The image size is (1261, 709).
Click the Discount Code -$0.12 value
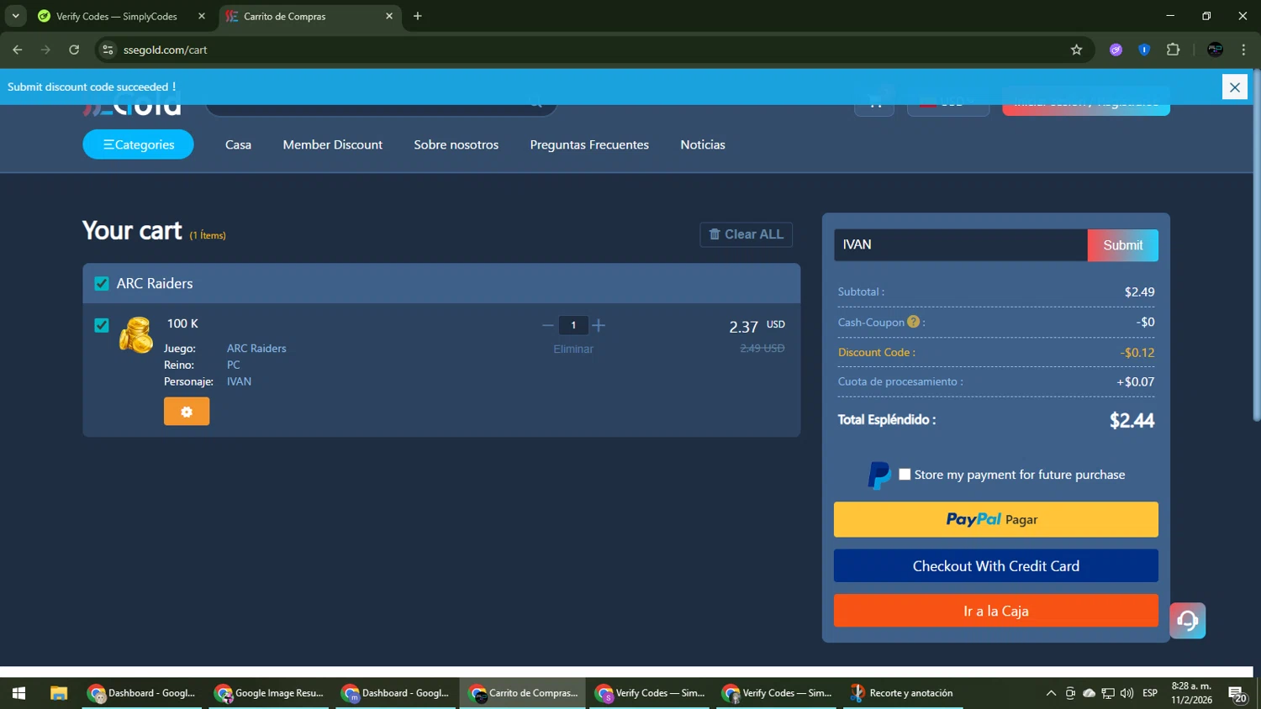pos(1137,353)
